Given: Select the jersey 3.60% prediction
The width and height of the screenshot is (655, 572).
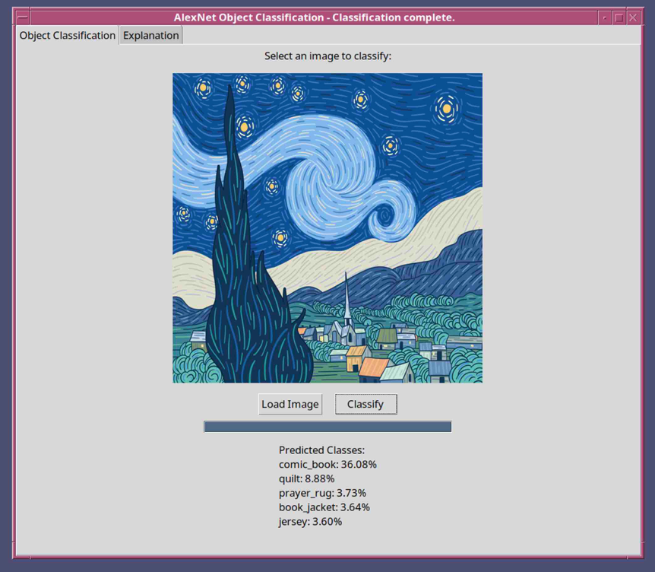Looking at the screenshot, I should click(310, 522).
